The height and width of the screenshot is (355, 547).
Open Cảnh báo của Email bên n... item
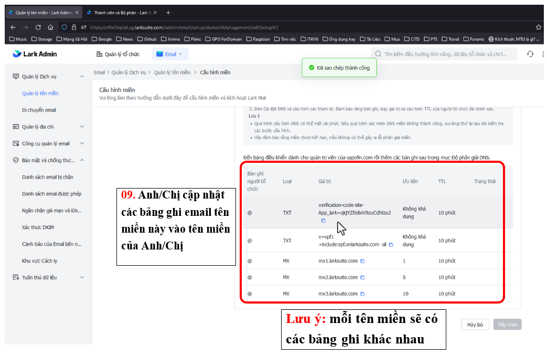coord(51,244)
